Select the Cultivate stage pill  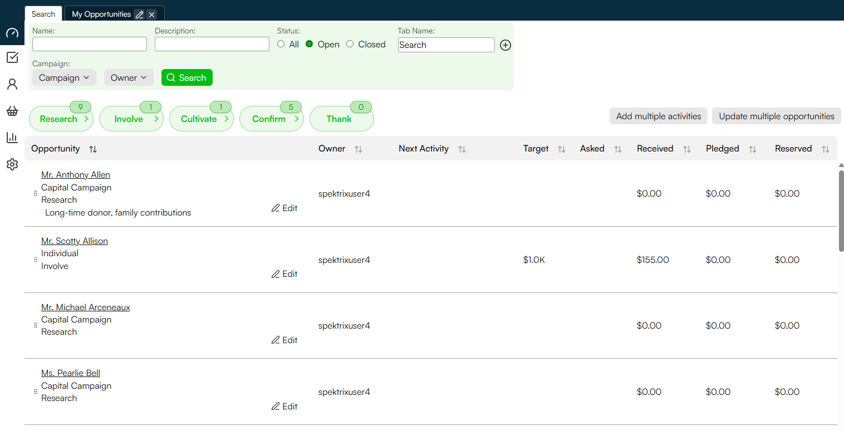click(x=202, y=119)
